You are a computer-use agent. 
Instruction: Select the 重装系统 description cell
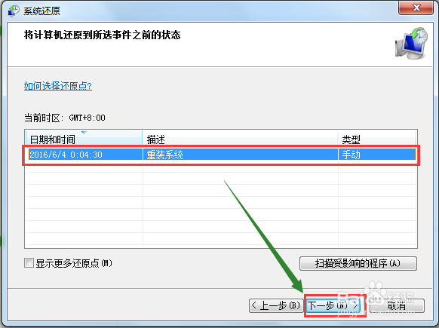coord(240,155)
